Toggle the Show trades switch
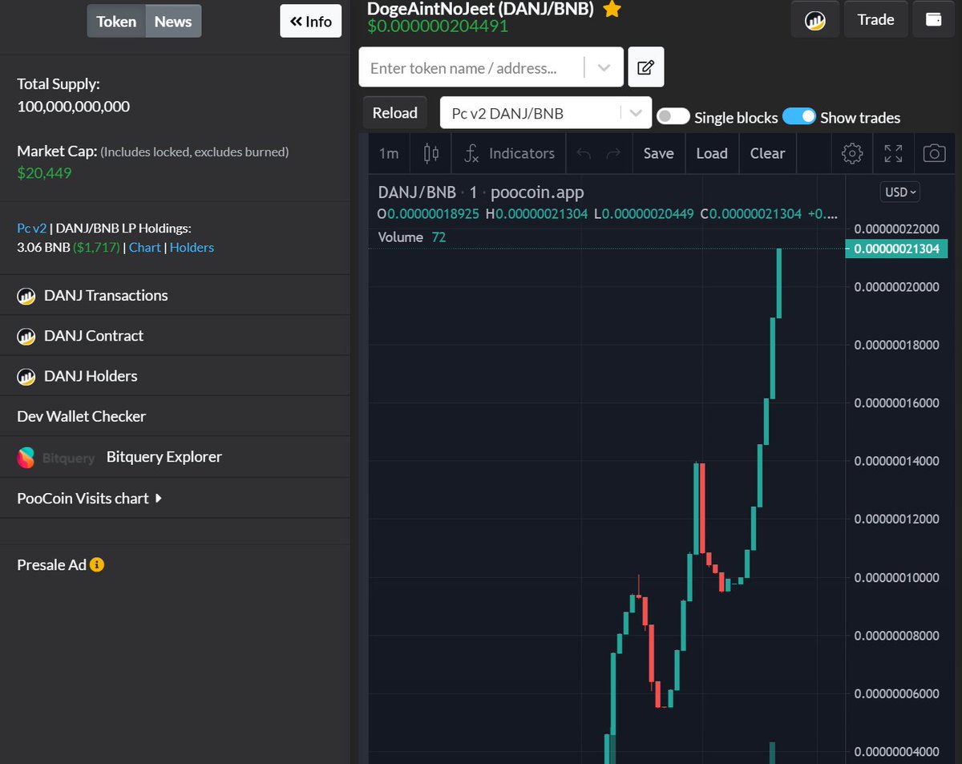The height and width of the screenshot is (764, 962). coord(799,117)
